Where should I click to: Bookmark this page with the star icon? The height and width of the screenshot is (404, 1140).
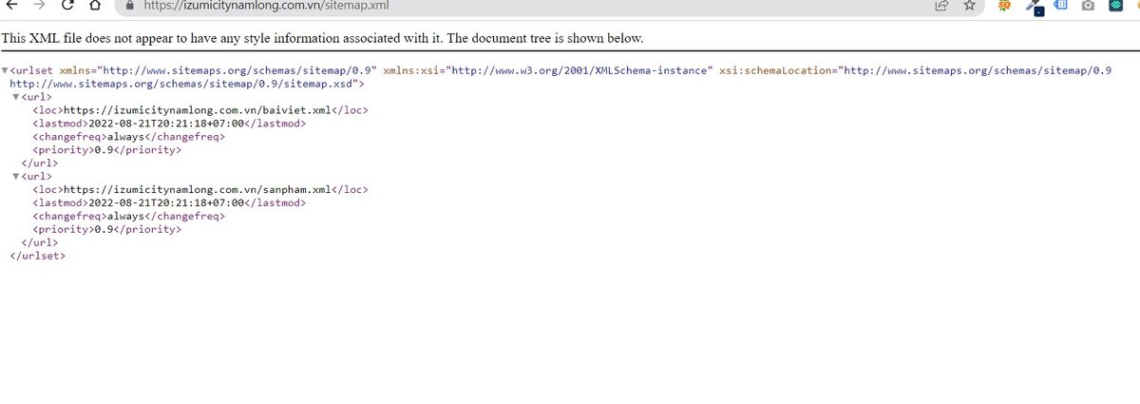969,5
